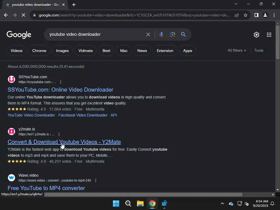Select the Extension filter chip

[165, 51]
